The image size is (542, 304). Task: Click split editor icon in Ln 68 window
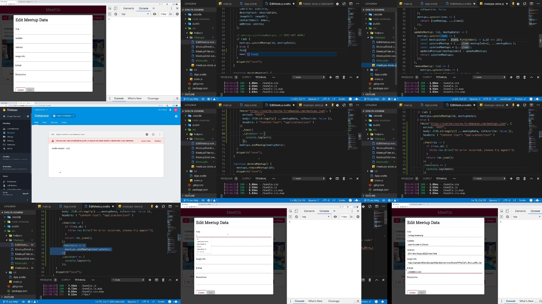point(351,105)
